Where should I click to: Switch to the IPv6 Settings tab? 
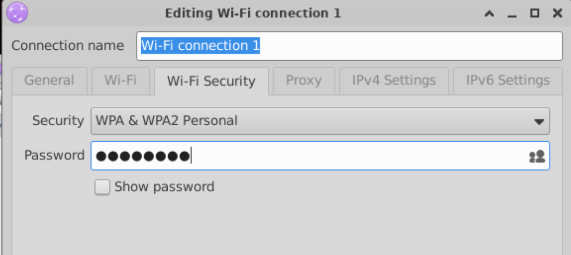pyautogui.click(x=507, y=80)
